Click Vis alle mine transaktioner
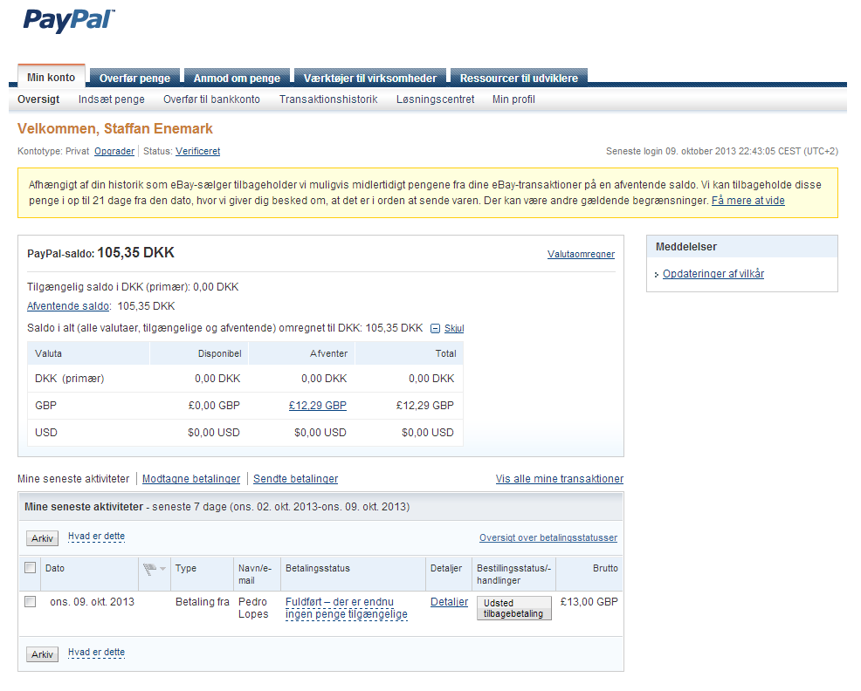 560,479
